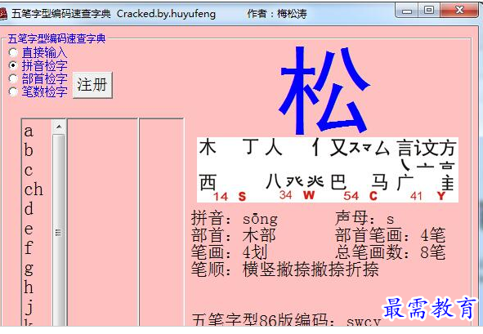The width and height of the screenshot is (483, 334).
Task: Choose letter 'a' in the pinyin list
Action: click(x=29, y=131)
